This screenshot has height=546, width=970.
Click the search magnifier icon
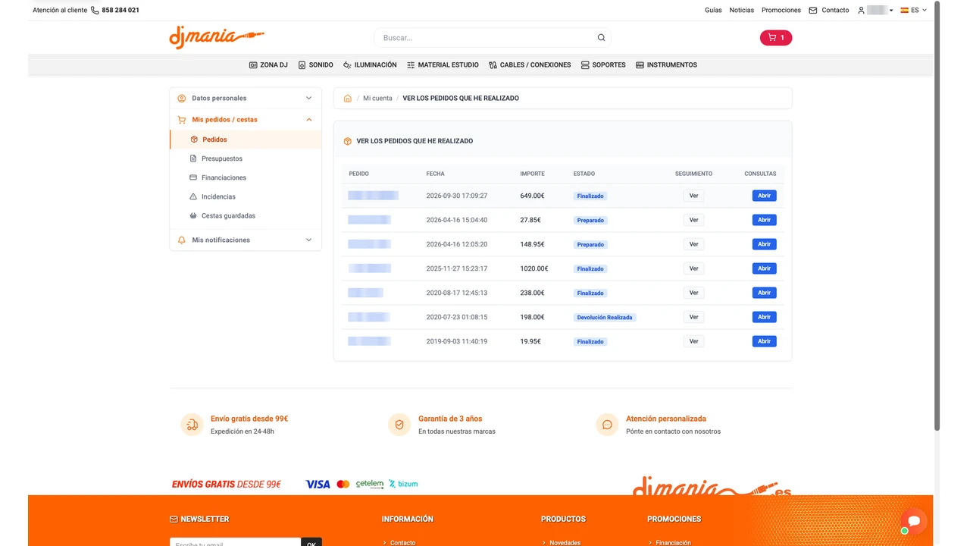601,38
